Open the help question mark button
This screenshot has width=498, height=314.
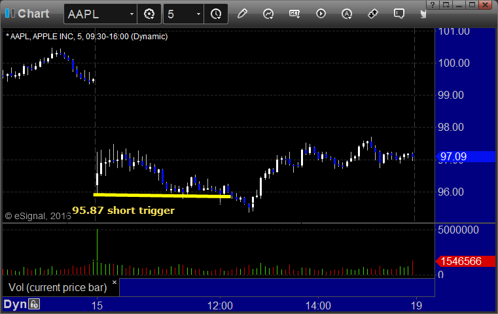pyautogui.click(x=433, y=5)
